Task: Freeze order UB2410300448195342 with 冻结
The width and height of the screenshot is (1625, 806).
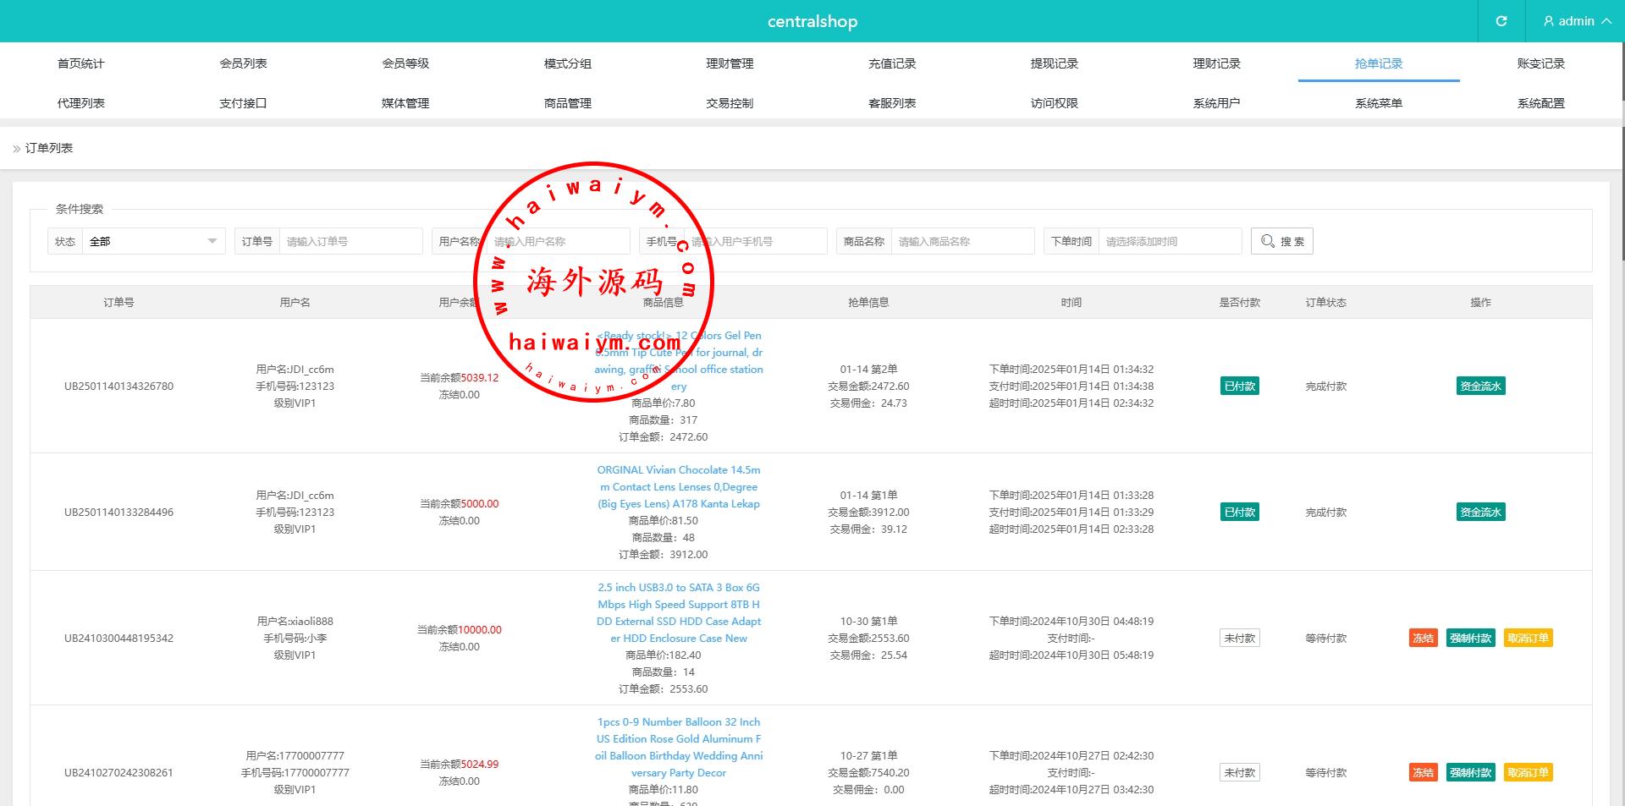Action: click(x=1423, y=639)
